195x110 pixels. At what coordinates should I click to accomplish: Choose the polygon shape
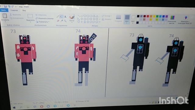tap(94, 16)
